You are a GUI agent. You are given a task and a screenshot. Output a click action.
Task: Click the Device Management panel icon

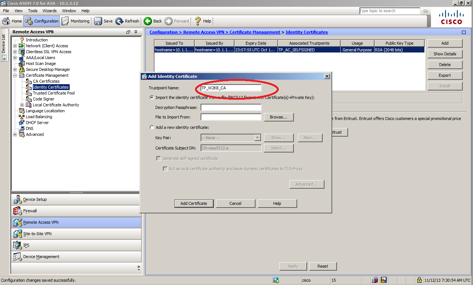coord(18,257)
